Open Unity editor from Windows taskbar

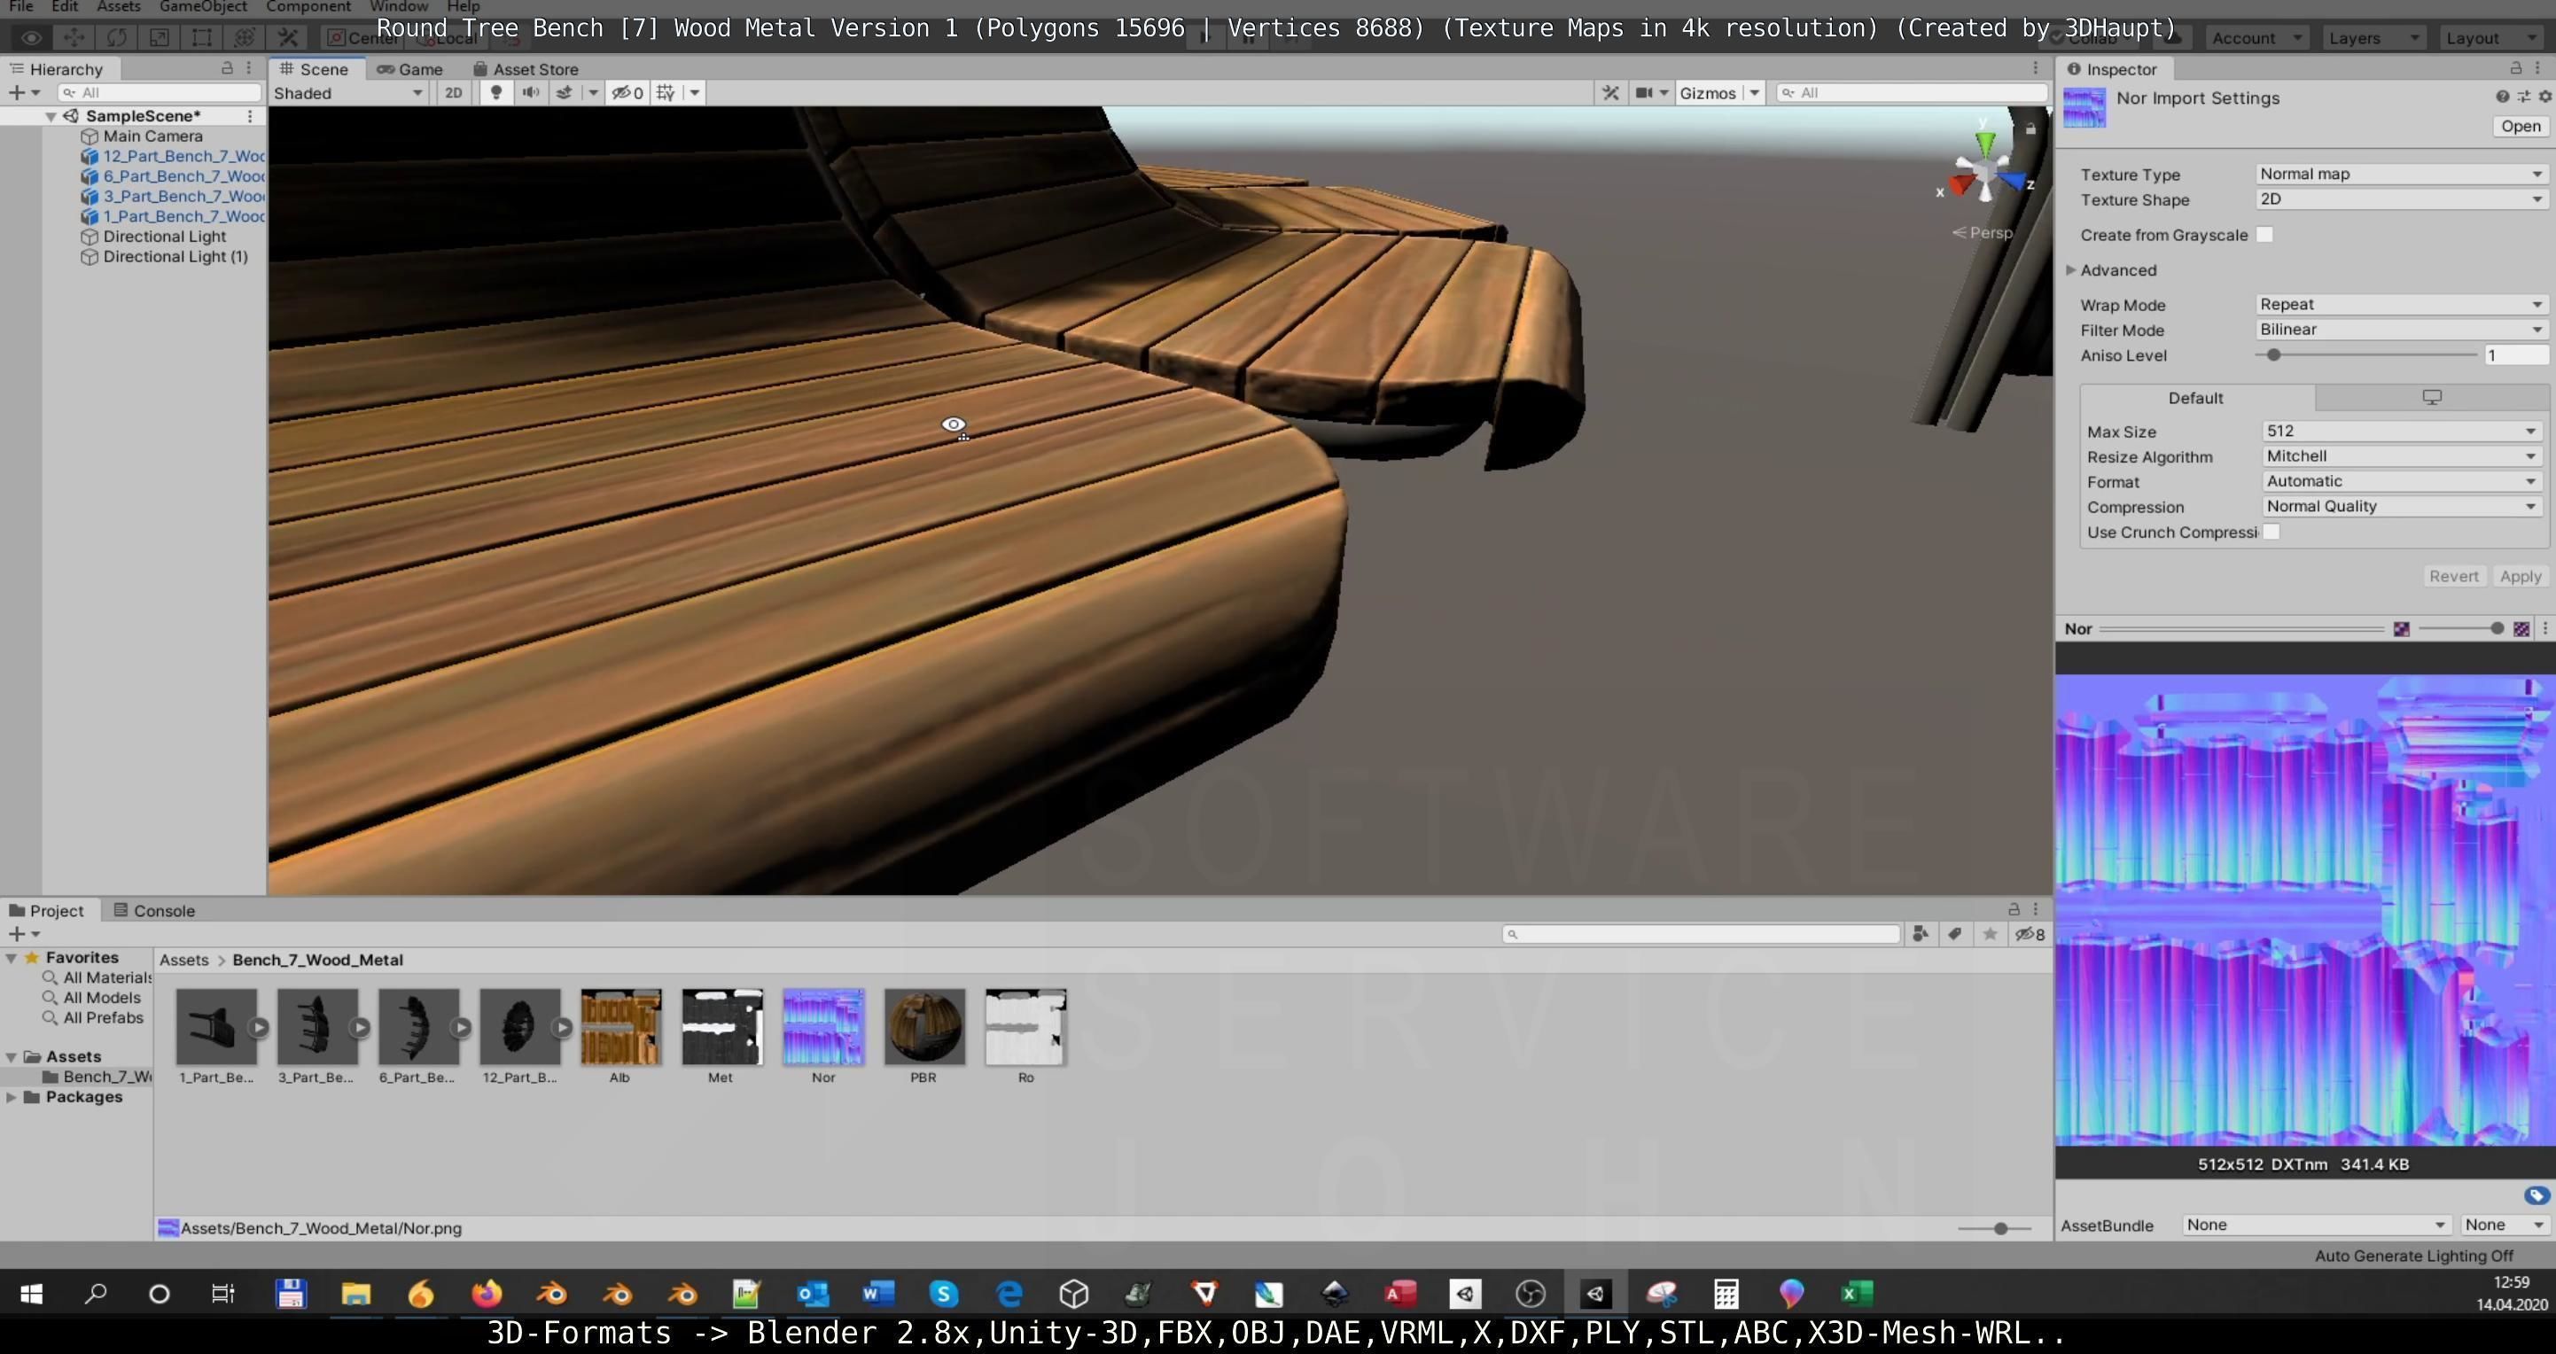tap(1595, 1294)
